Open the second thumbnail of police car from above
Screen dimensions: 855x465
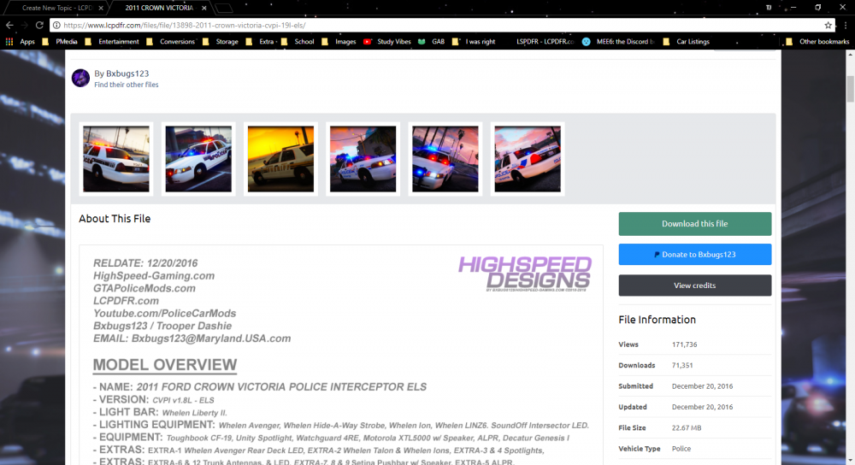coord(198,159)
